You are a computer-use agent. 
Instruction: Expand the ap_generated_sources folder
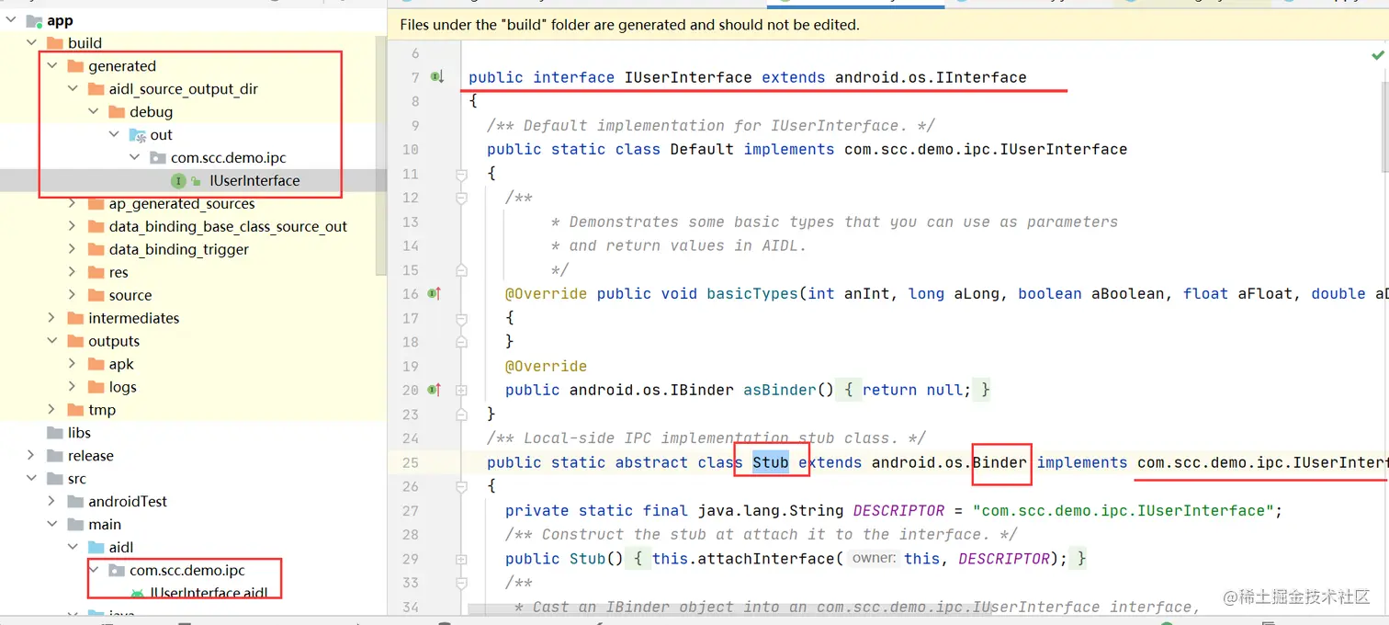[73, 204]
